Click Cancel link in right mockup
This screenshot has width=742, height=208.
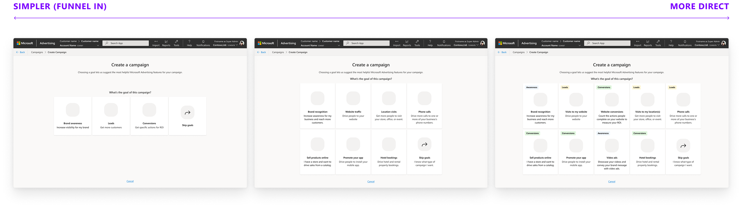[x=611, y=182]
